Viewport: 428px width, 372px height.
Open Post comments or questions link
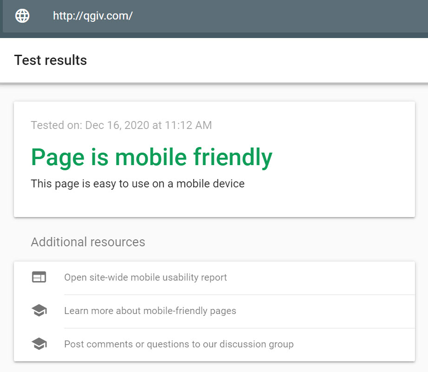(x=179, y=344)
